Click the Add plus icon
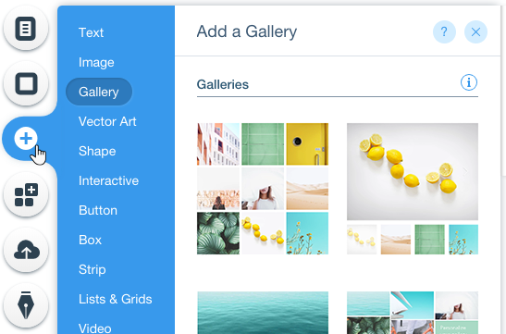Viewport: 506px width, 334px height. tap(26, 139)
